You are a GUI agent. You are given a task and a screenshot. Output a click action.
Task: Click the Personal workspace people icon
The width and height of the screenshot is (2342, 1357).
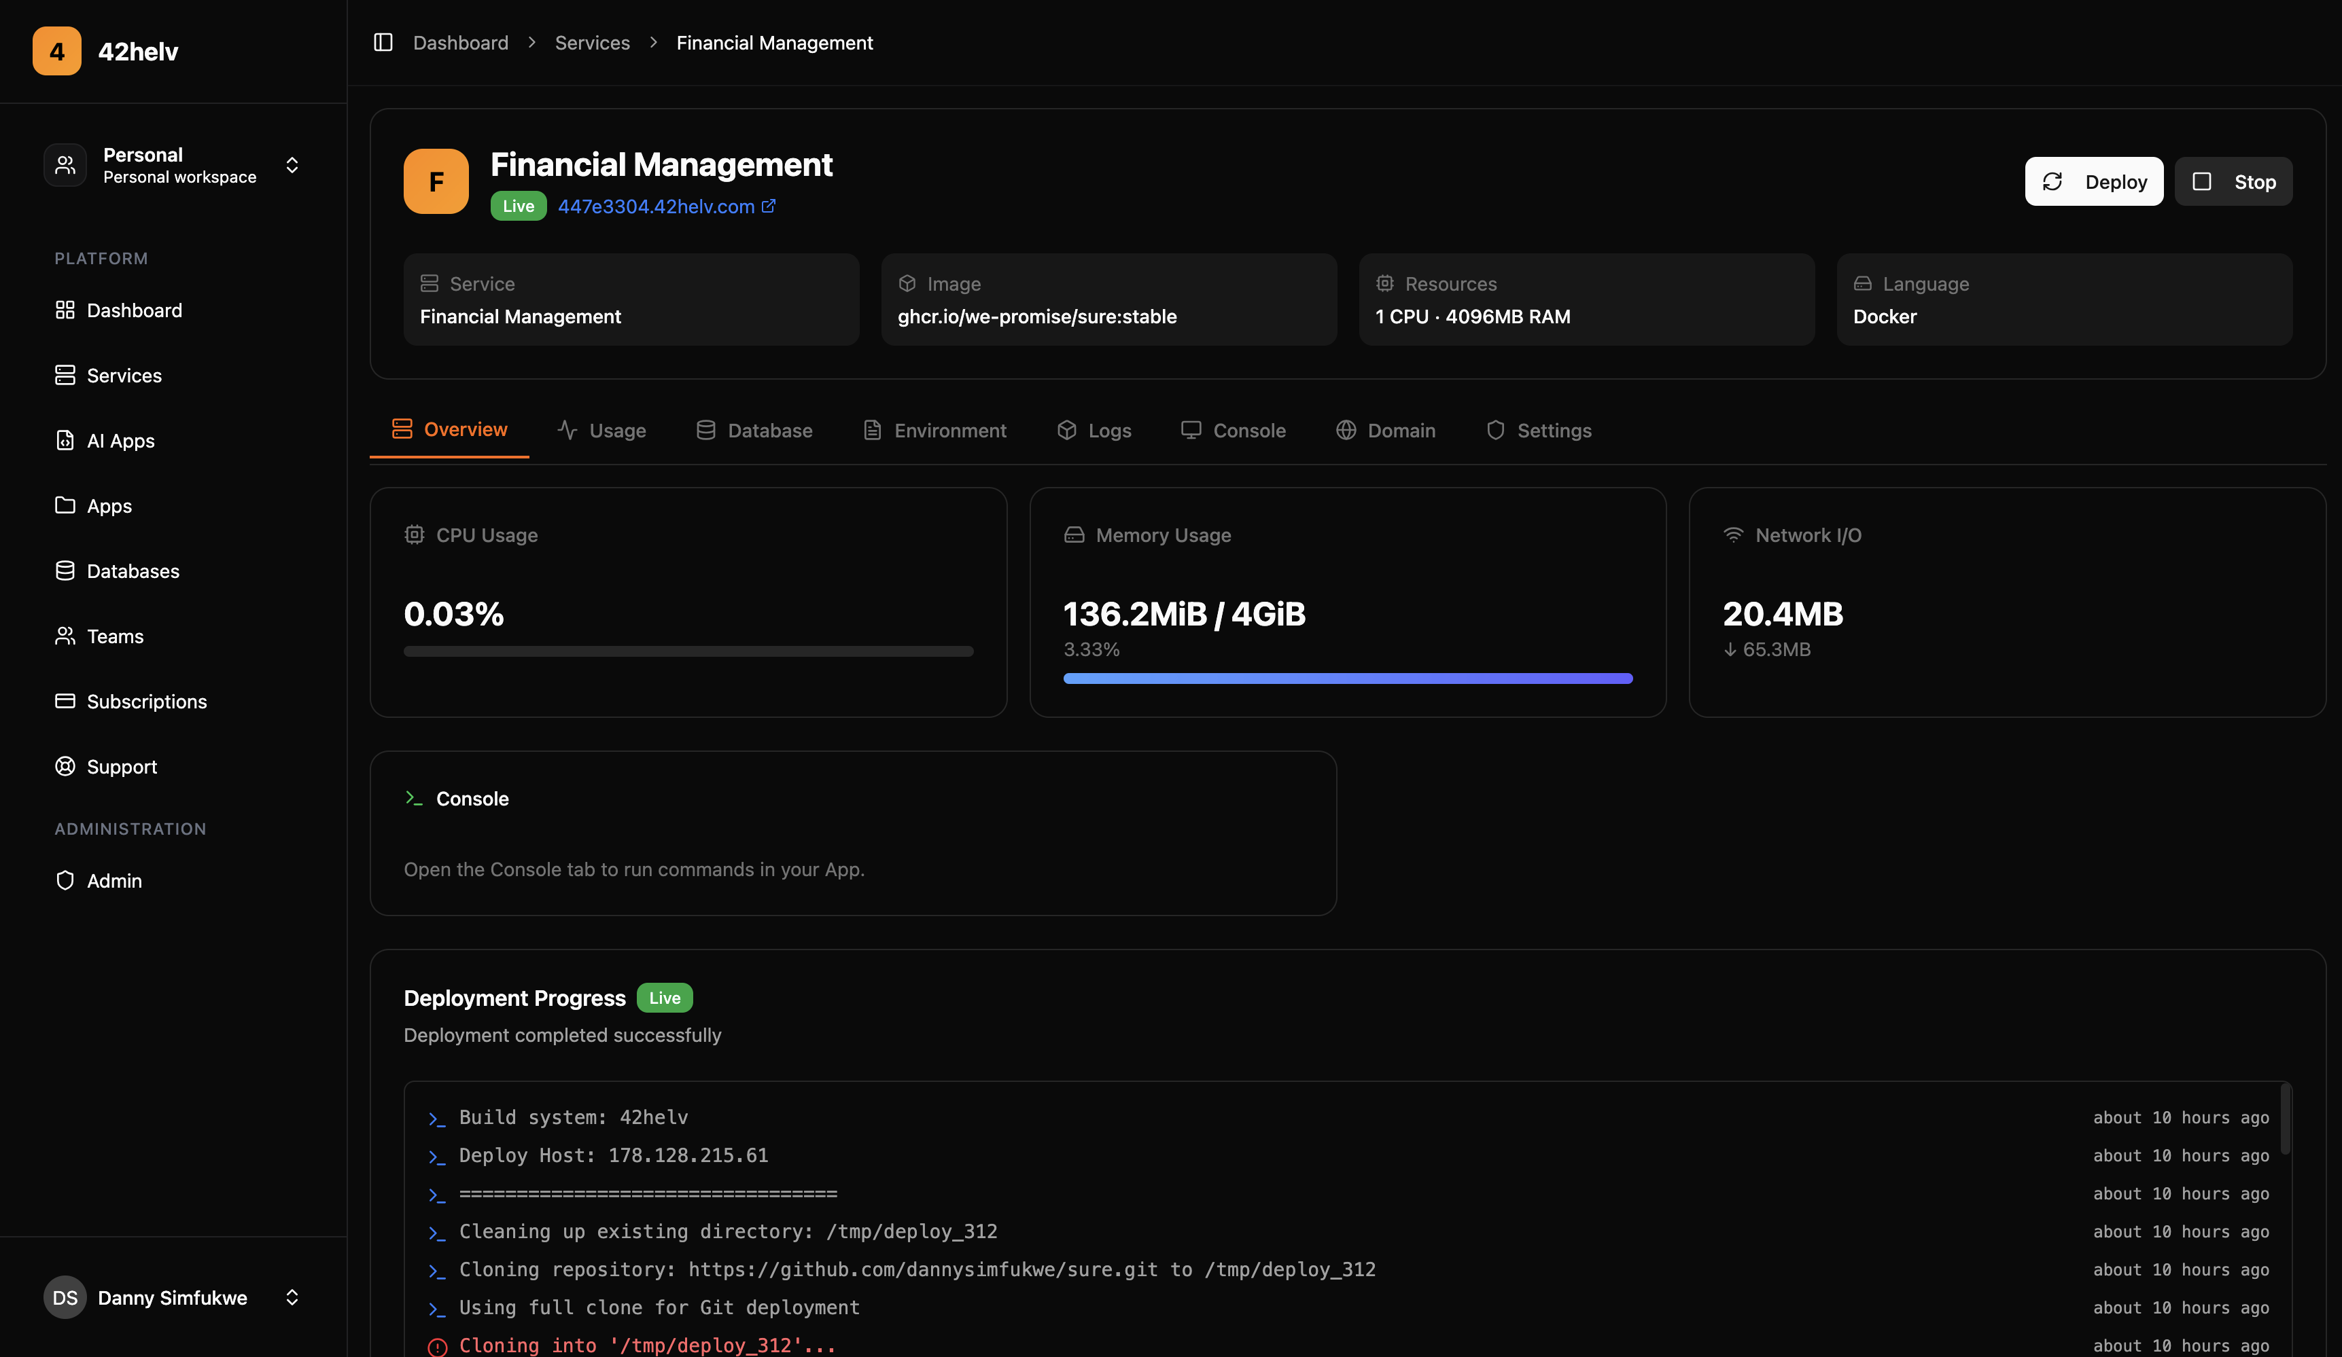(x=65, y=165)
